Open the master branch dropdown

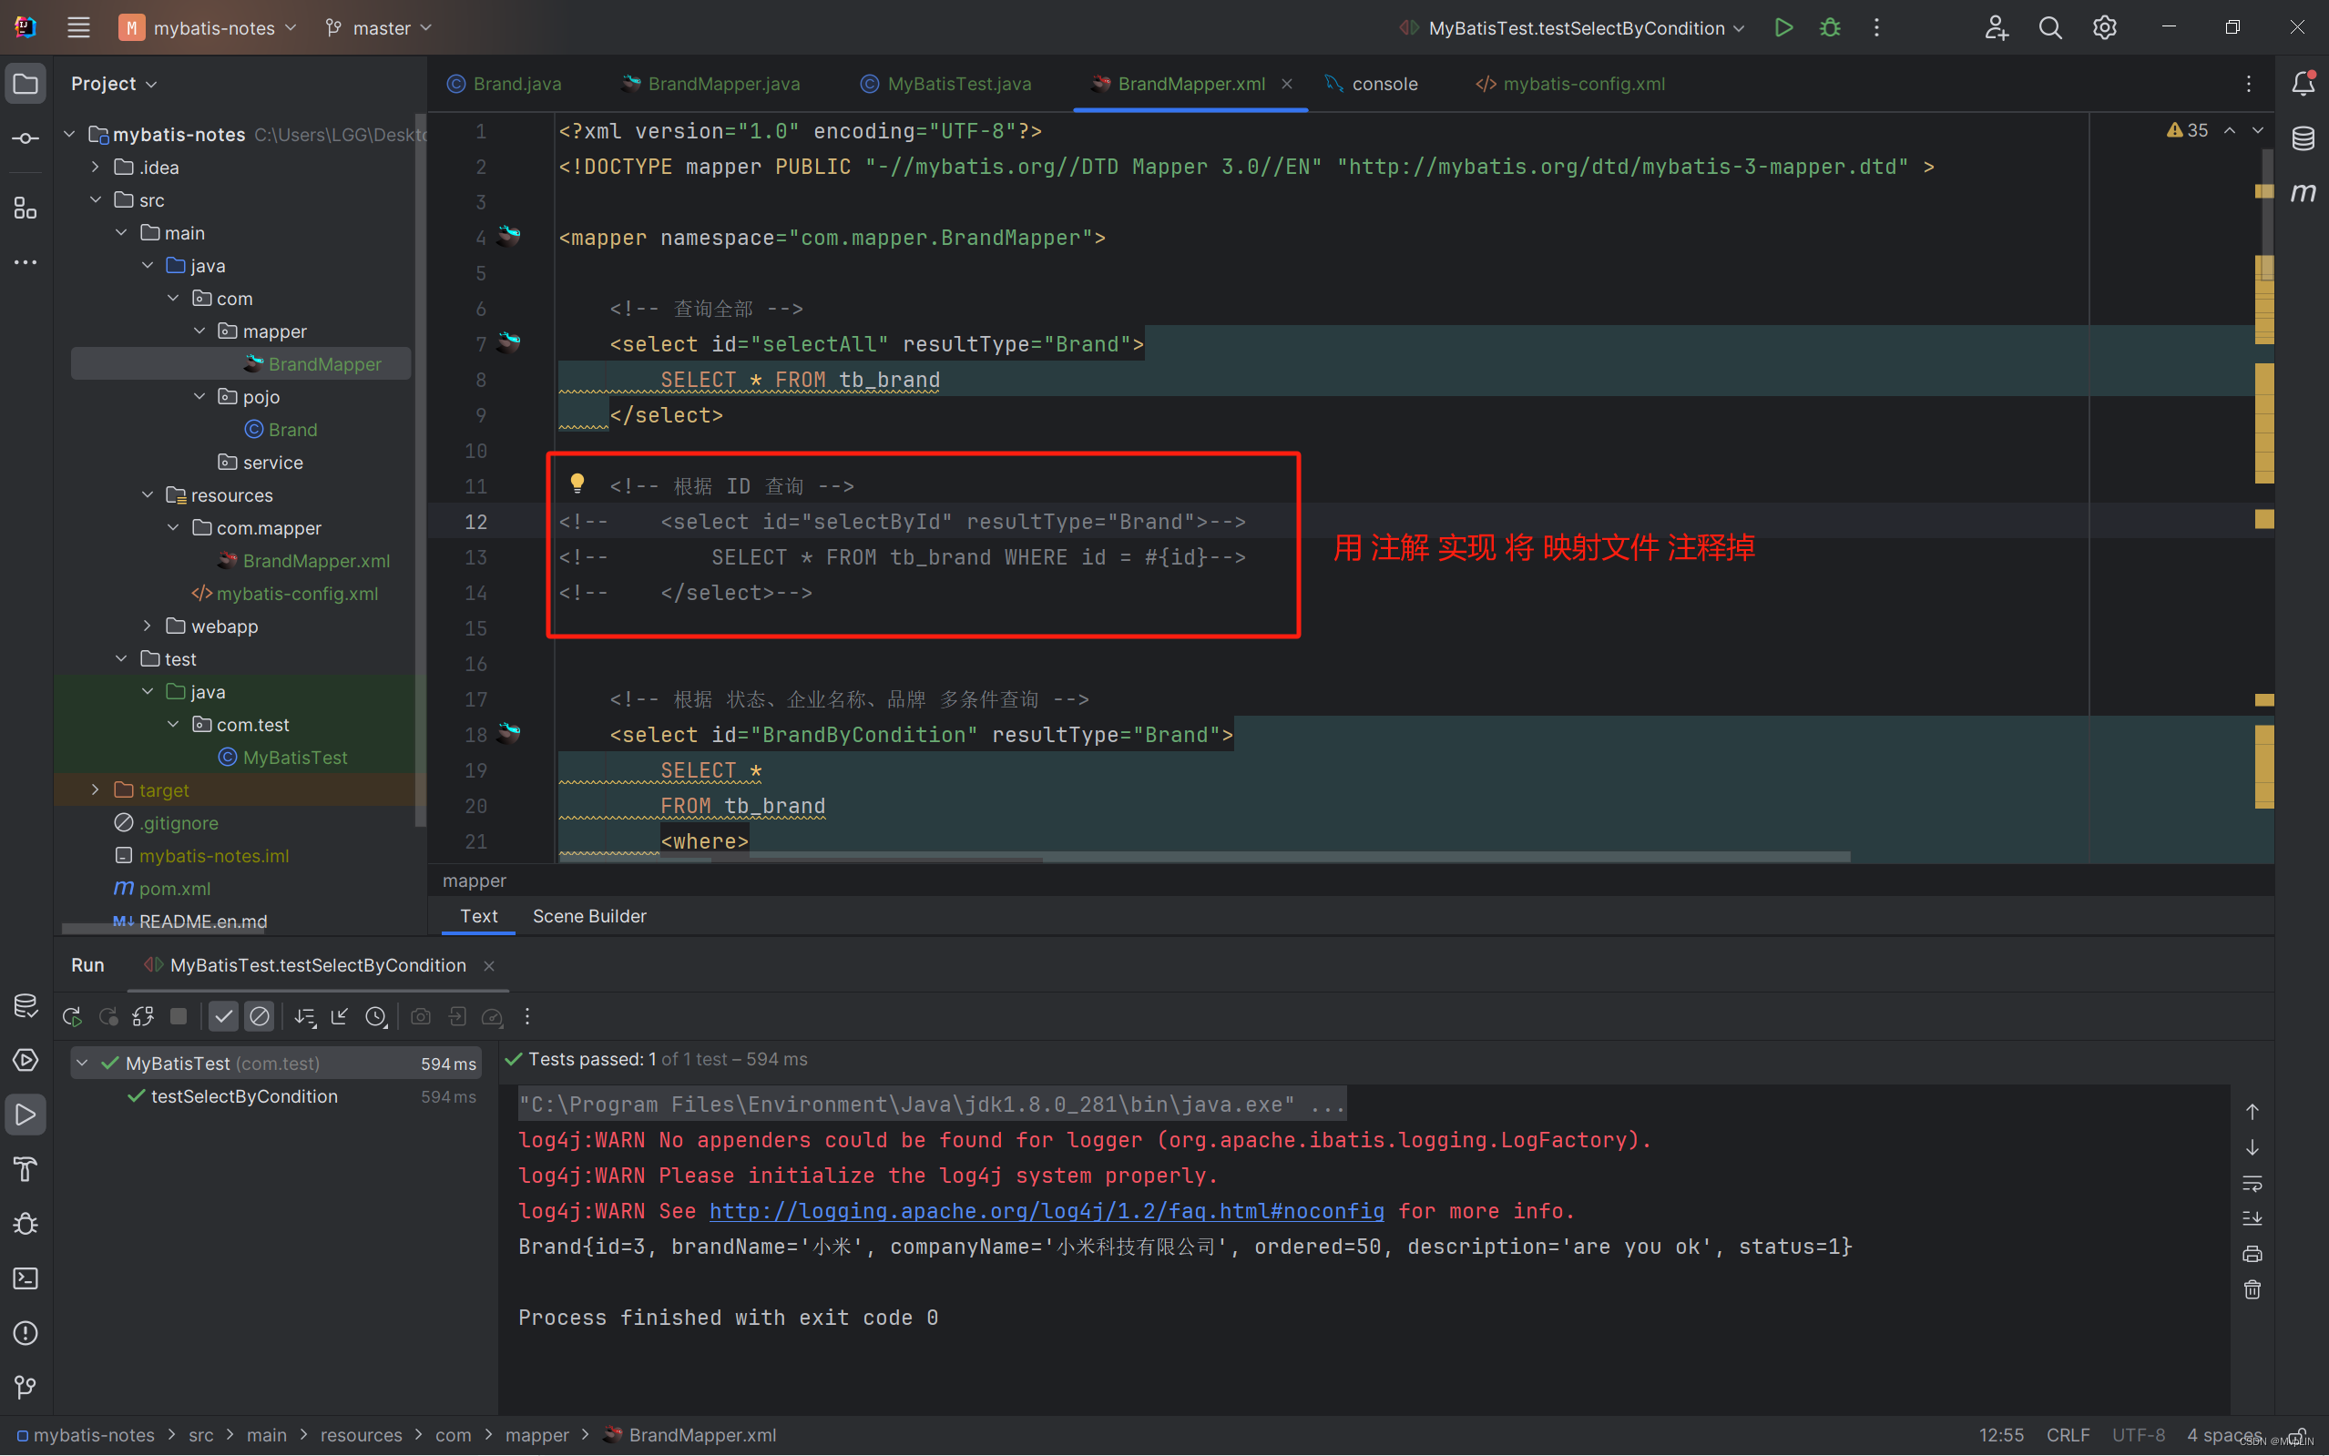point(379,28)
